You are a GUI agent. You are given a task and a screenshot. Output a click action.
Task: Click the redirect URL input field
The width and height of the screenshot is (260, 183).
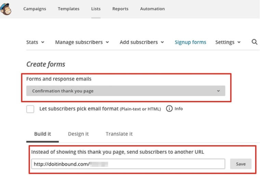tap(128, 164)
